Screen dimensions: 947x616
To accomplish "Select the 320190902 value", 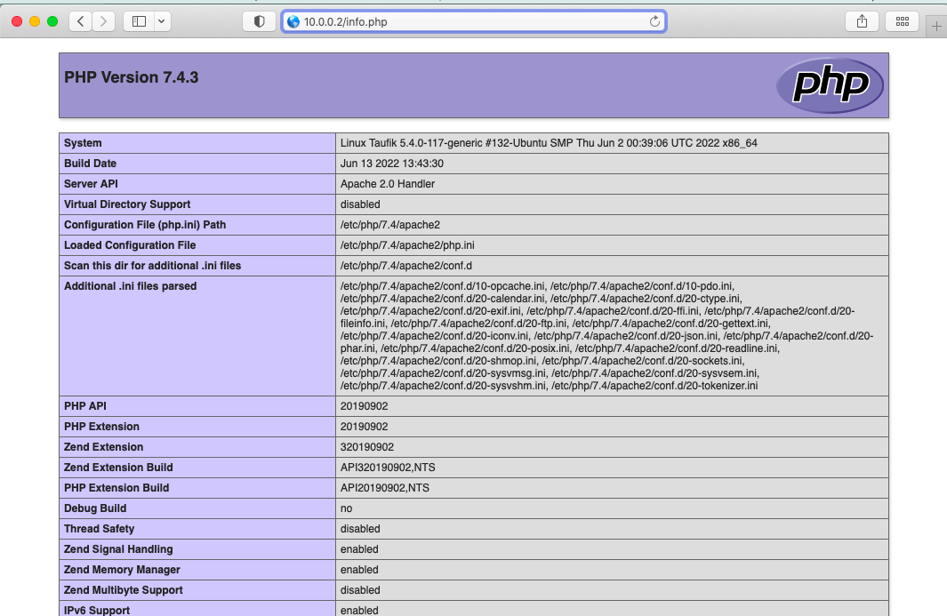I will pyautogui.click(x=367, y=447).
